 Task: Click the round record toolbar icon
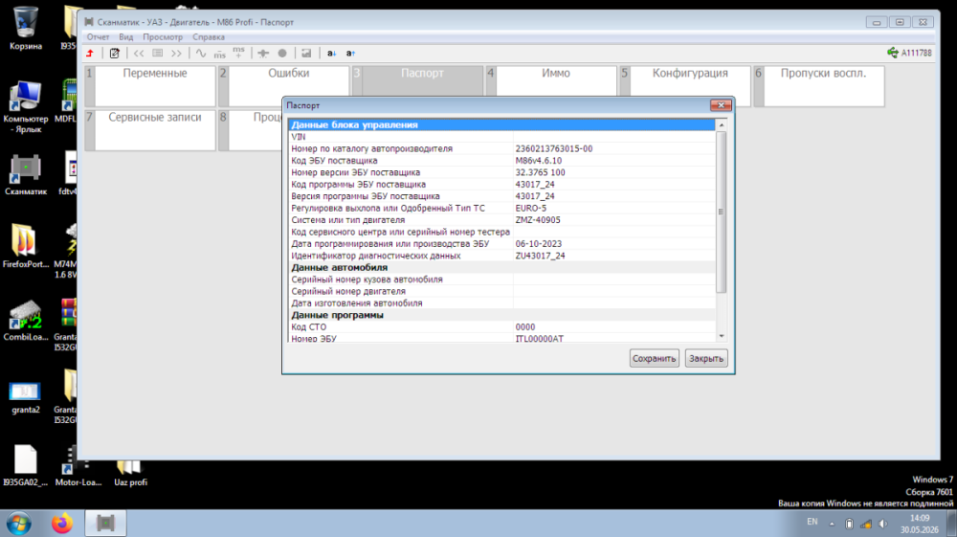click(x=282, y=53)
